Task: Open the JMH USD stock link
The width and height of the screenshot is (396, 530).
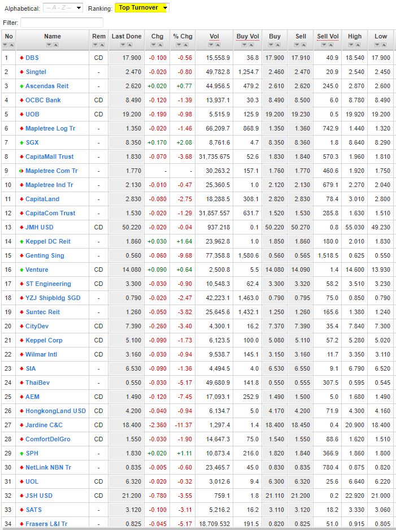Action: tap(40, 228)
